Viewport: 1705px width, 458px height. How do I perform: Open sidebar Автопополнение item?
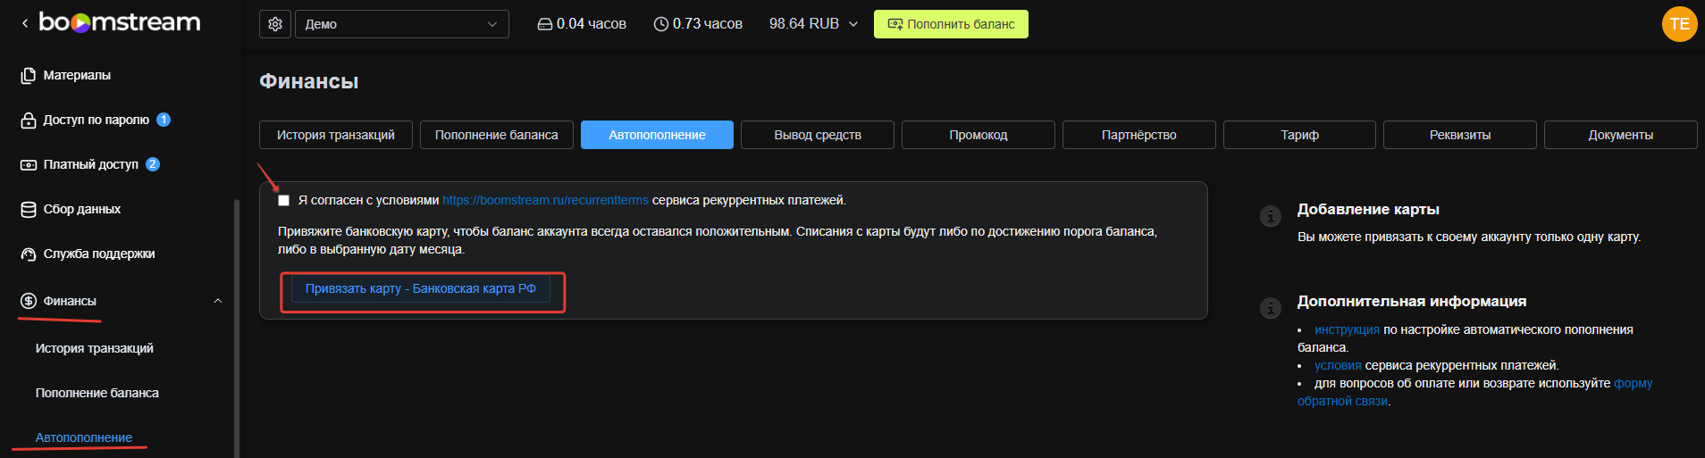click(84, 437)
